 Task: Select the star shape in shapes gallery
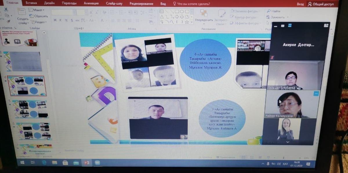tap(187, 22)
